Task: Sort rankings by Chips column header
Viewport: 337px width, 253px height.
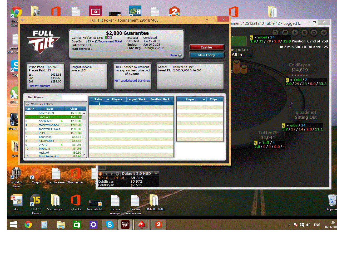Action: click(x=75, y=109)
